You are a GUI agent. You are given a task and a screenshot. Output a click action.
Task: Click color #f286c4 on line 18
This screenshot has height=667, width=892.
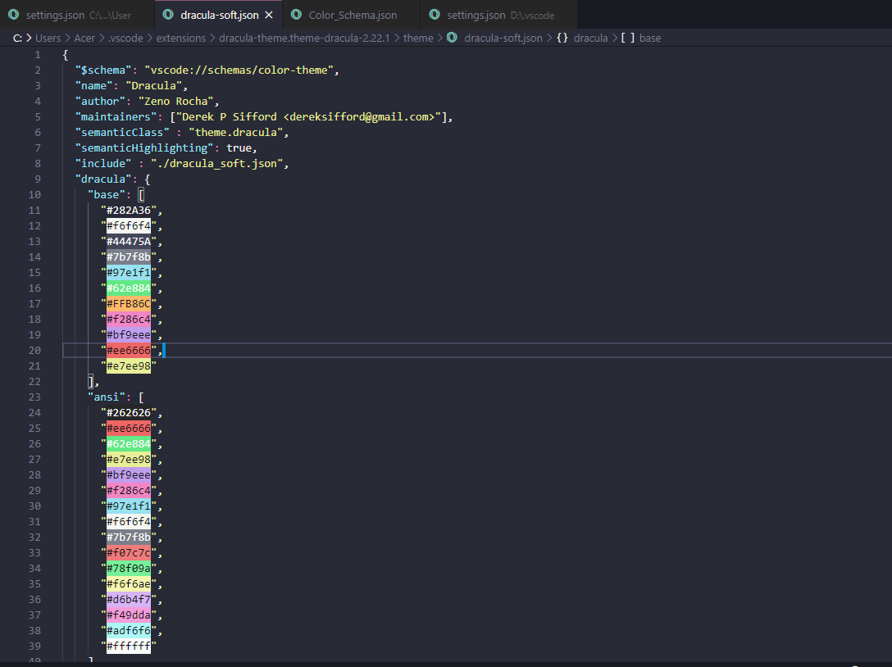coord(129,320)
